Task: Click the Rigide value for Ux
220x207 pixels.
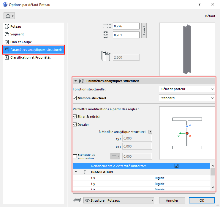Action: tap(159, 178)
